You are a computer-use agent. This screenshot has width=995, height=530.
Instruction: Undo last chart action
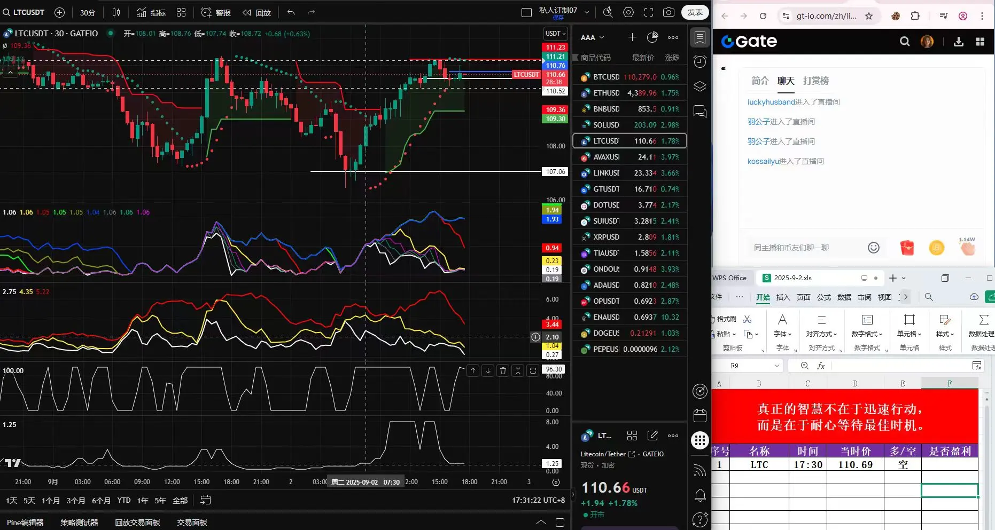tap(291, 12)
